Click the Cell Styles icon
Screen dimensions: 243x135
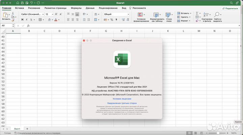tap(168, 15)
